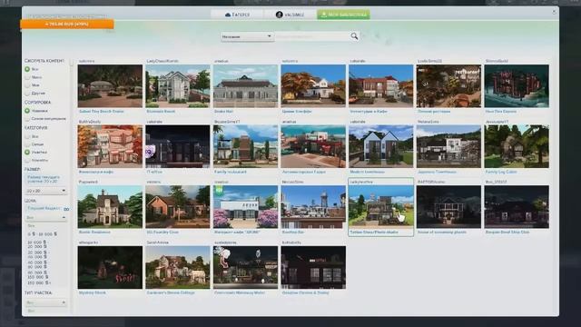Open the Blomvick Resort lot thumbnail
581x327 pixels.
(x=178, y=86)
